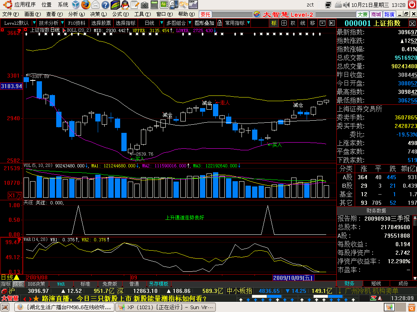Open the 日线 period dropdown arrow
This screenshot has width=417, height=312.
161,23
